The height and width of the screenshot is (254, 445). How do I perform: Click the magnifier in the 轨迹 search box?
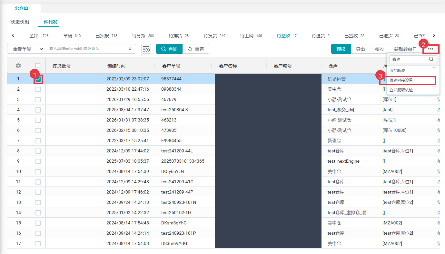431,59
